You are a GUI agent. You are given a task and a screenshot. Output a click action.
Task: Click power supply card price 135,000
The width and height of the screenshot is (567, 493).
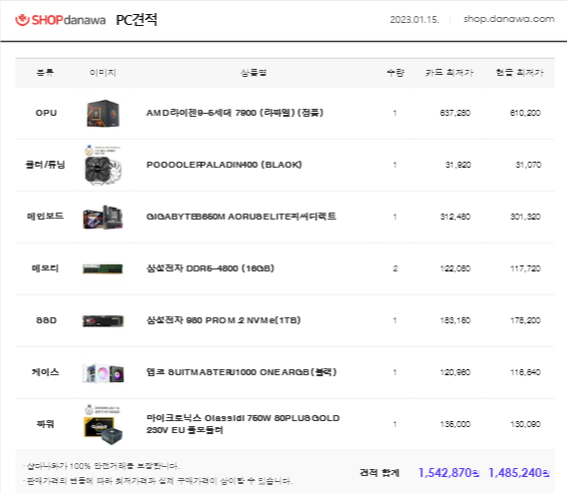[455, 424]
